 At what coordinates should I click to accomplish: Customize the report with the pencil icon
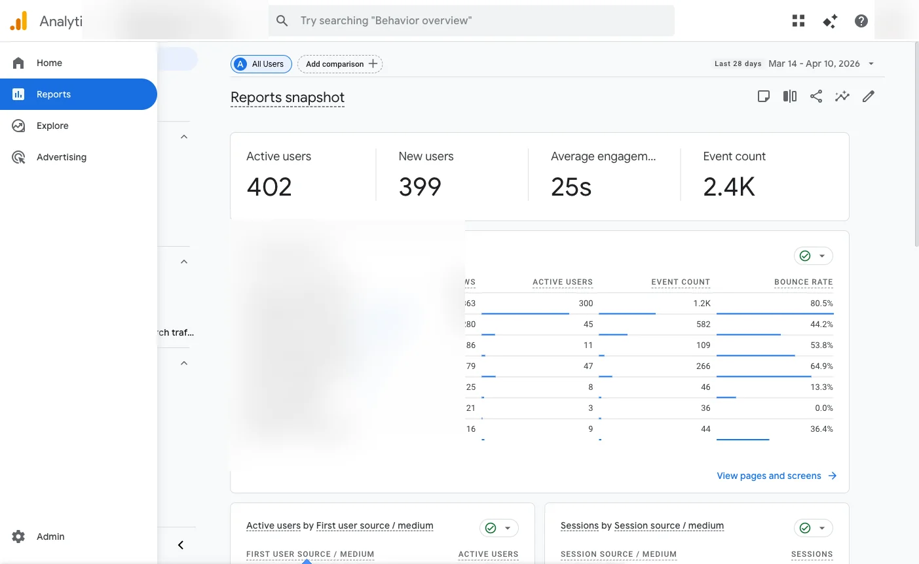868,96
